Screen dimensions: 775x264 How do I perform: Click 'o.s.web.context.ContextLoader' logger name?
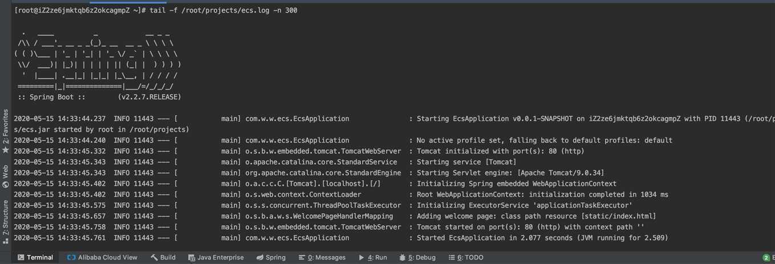pyautogui.click(x=303, y=194)
